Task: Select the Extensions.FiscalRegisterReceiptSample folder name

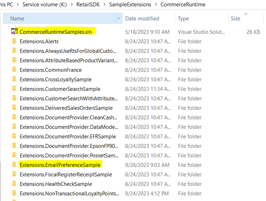Action: coord(66,174)
